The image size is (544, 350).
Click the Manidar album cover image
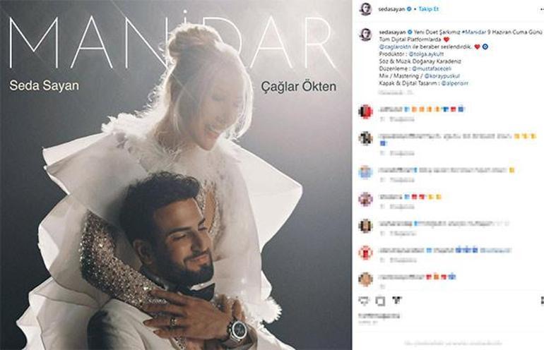coord(176,175)
